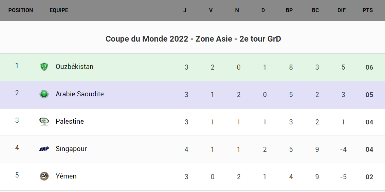Select the Singapour team name
This screenshot has height=192, width=385.
tap(71, 149)
